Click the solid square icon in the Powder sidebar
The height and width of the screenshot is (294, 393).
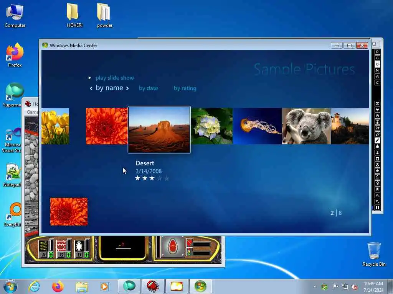point(377,158)
